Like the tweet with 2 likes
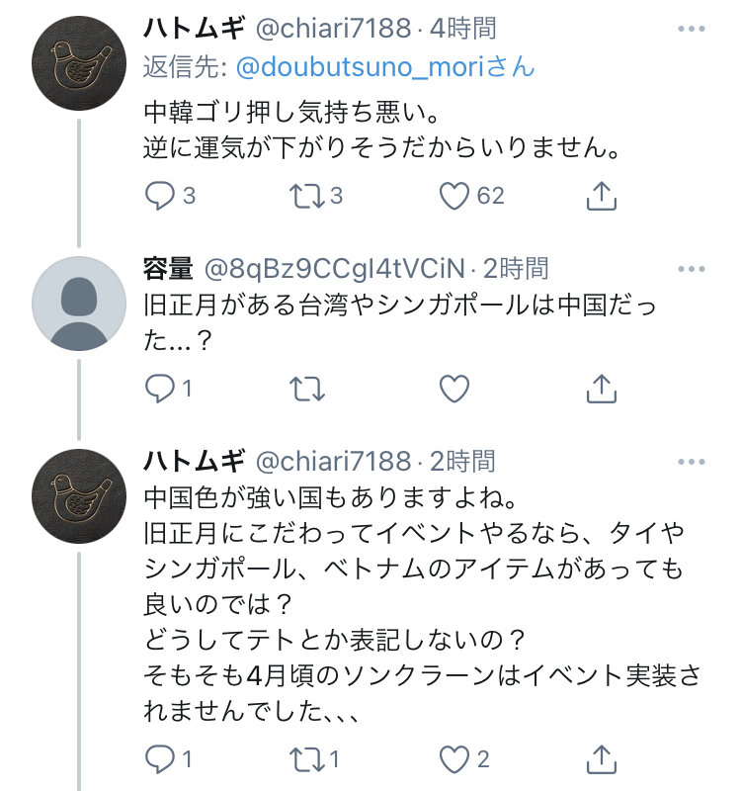The width and height of the screenshot is (741, 791). (453, 758)
